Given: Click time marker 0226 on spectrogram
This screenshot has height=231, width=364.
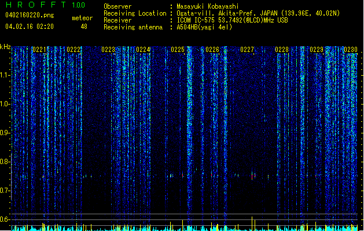Looking at the screenshot, I should coord(212,50).
